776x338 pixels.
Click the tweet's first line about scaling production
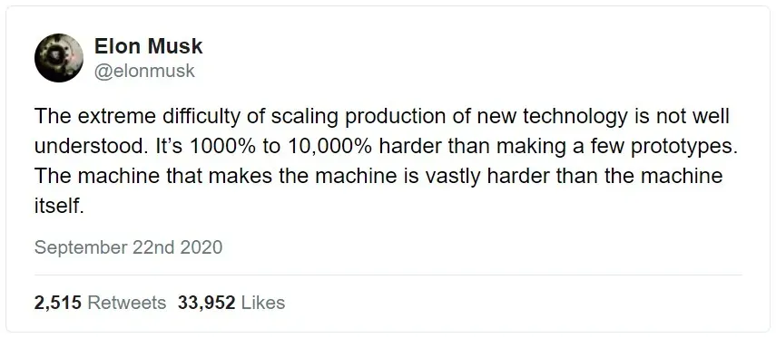point(382,118)
